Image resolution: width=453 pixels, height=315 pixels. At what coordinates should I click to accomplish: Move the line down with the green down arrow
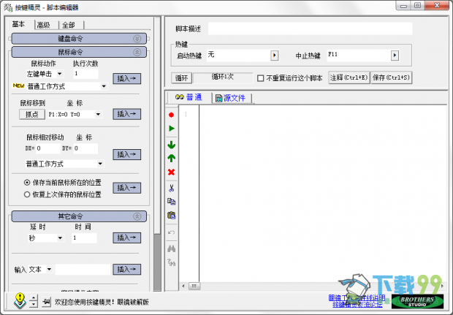click(171, 145)
